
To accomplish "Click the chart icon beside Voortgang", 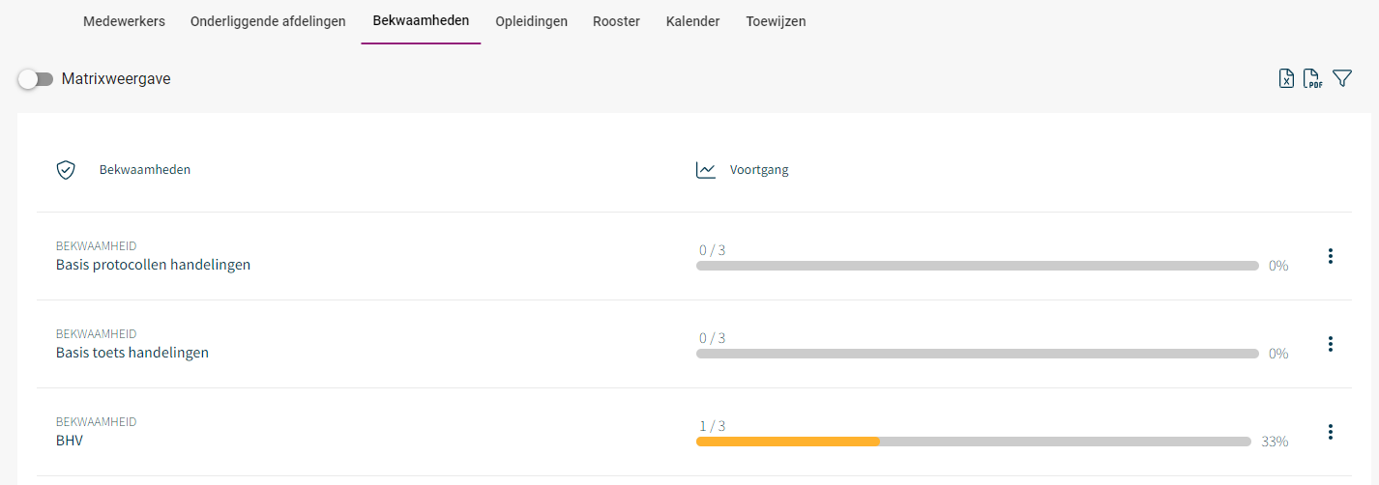I will tap(706, 170).
